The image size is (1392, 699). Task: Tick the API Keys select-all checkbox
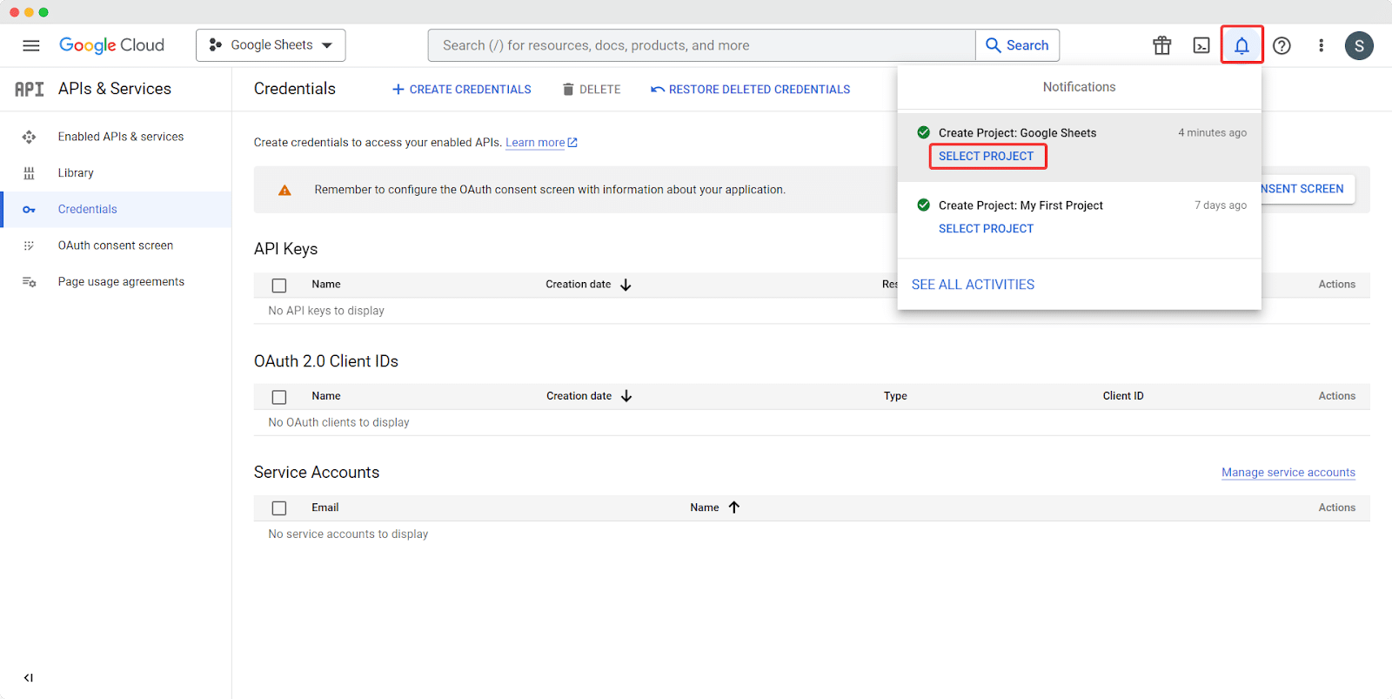pyautogui.click(x=279, y=286)
